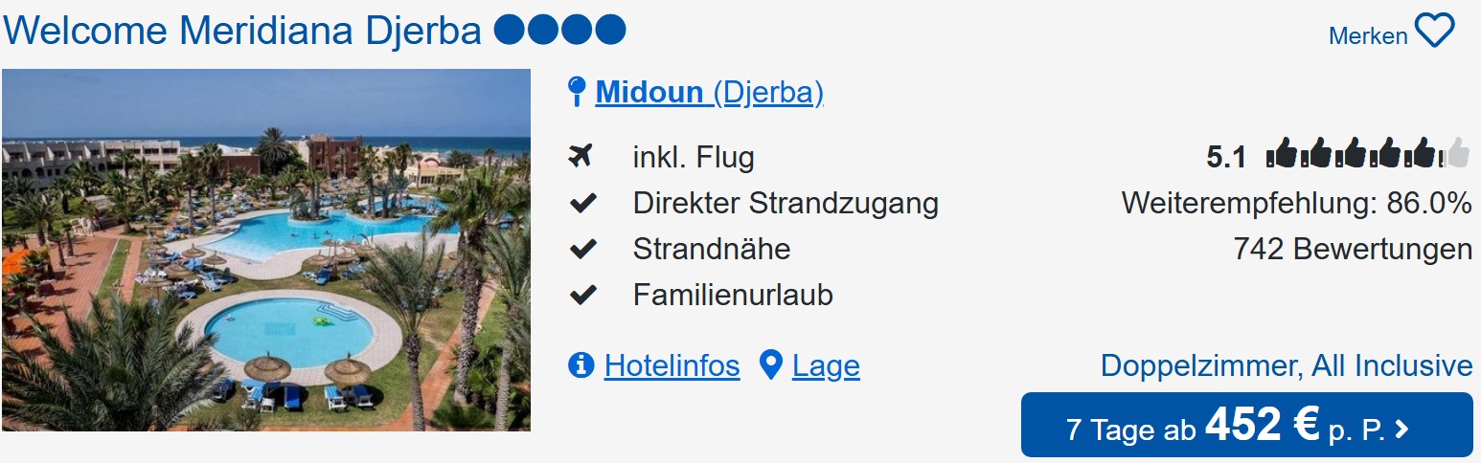Click the four blue category rating dots
The height and width of the screenshot is (463, 1481).
(x=559, y=32)
